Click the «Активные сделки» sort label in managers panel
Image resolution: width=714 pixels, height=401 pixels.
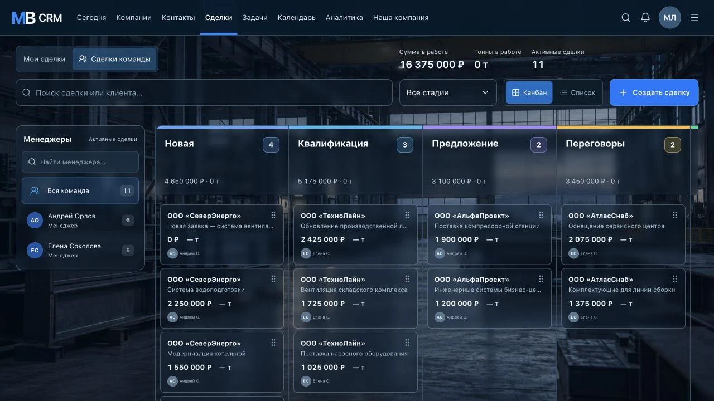coord(113,140)
